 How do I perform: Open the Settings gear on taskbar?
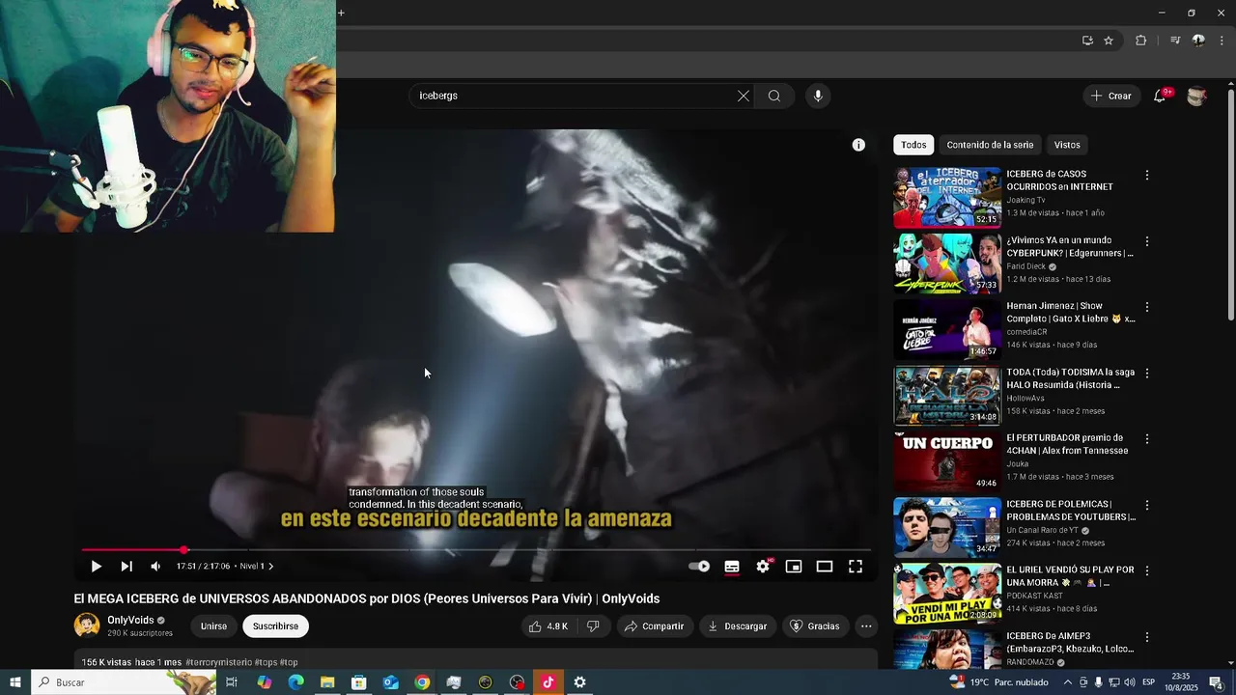(x=579, y=682)
